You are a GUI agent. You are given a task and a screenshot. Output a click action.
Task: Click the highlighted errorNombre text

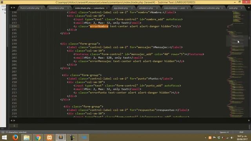(99, 26)
